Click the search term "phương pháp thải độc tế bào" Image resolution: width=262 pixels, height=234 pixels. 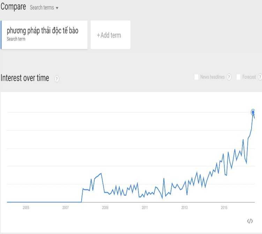[x=43, y=31]
